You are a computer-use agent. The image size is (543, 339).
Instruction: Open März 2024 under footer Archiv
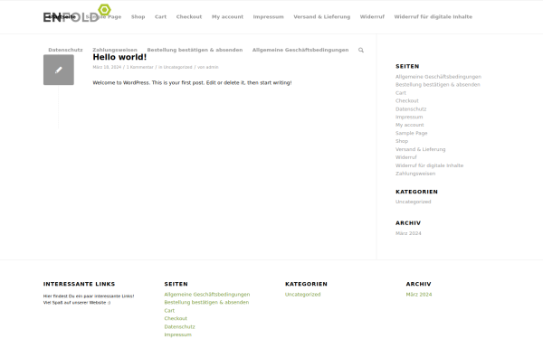[x=419, y=295]
